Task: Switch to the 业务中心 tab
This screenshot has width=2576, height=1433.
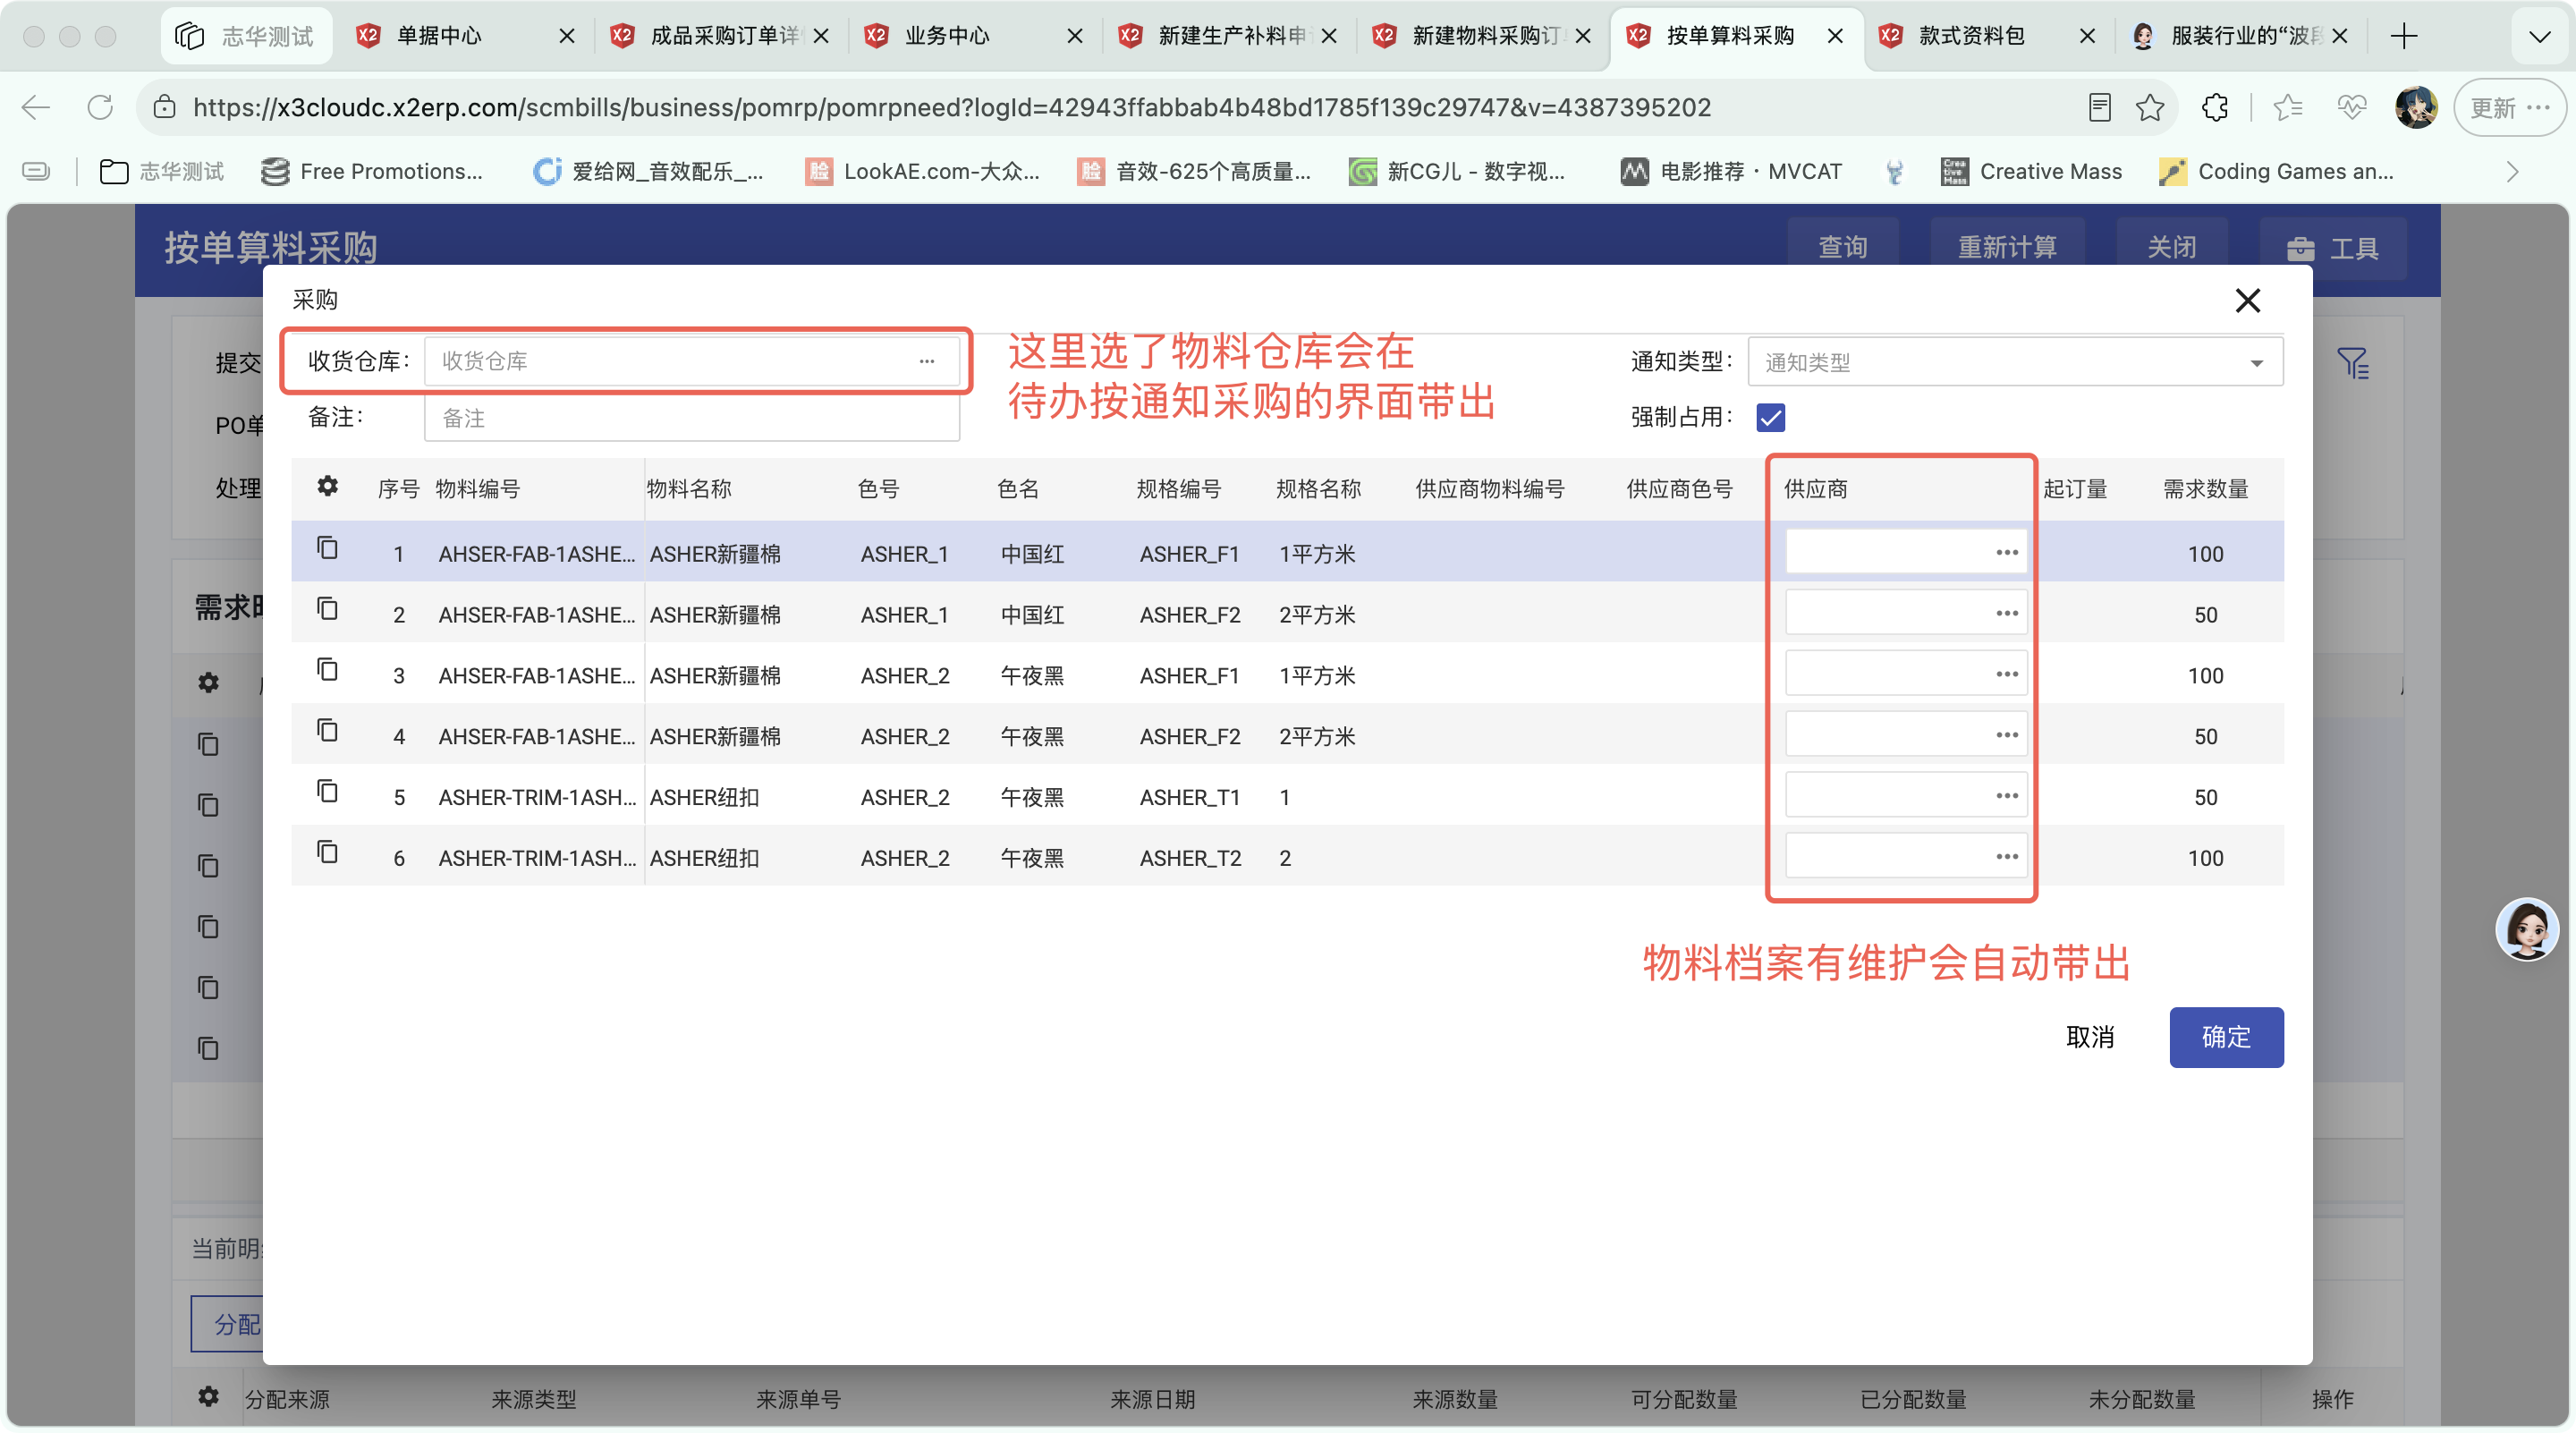Action: 974,36
